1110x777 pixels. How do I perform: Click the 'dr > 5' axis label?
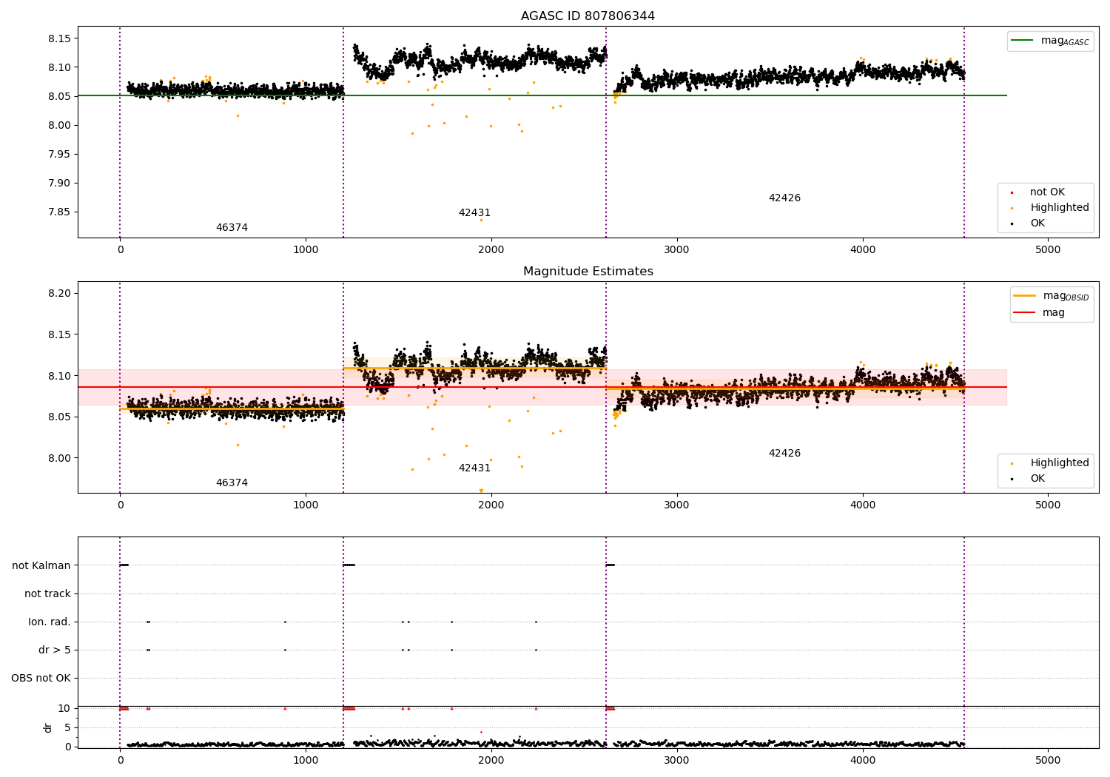(x=55, y=650)
